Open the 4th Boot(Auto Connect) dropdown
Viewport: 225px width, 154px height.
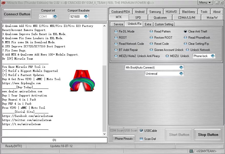pyautogui.click(x=181, y=68)
